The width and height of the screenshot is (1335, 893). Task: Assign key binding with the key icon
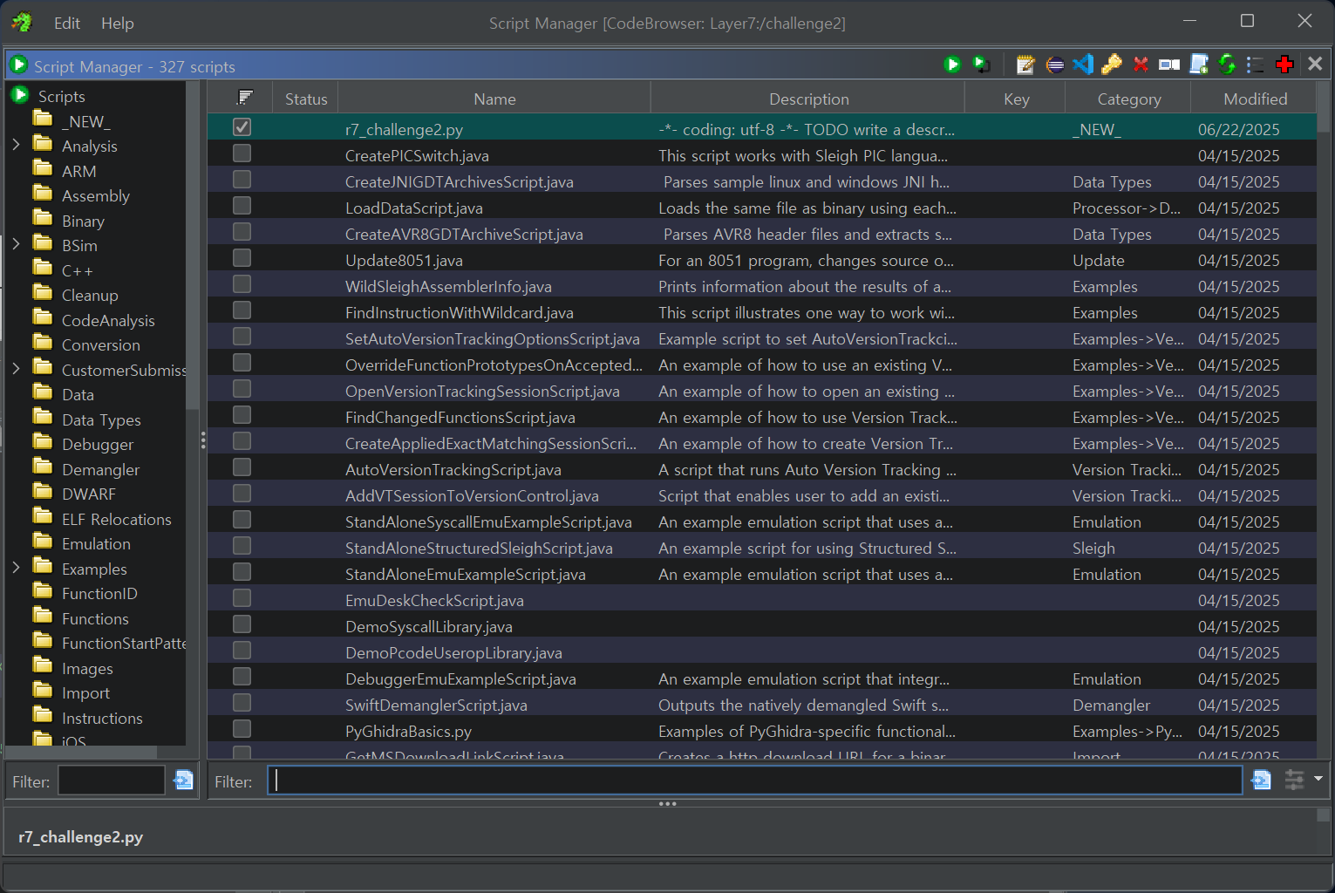pos(1112,65)
